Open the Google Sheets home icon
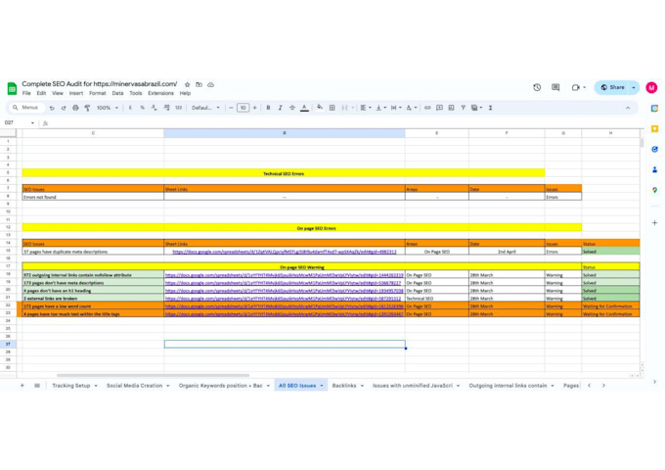Screen dimensions: 665x470 pos(12,89)
